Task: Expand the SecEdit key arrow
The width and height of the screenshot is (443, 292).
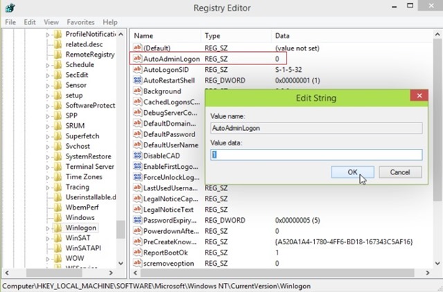Action: pyautogui.click(x=48, y=75)
